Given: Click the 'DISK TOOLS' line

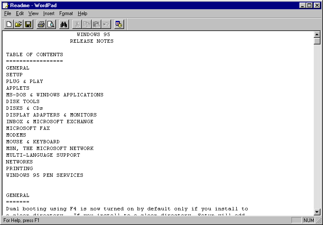Looking at the screenshot, I should point(23,101).
